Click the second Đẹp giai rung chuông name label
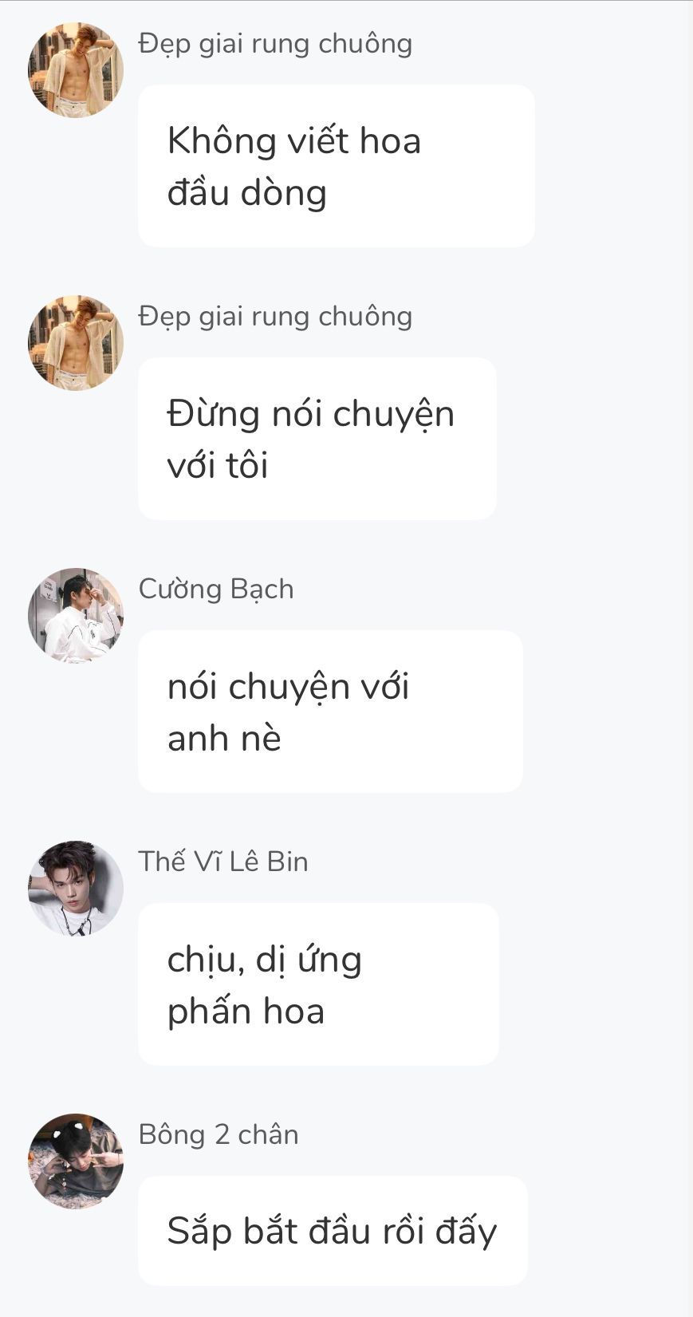 tap(275, 317)
